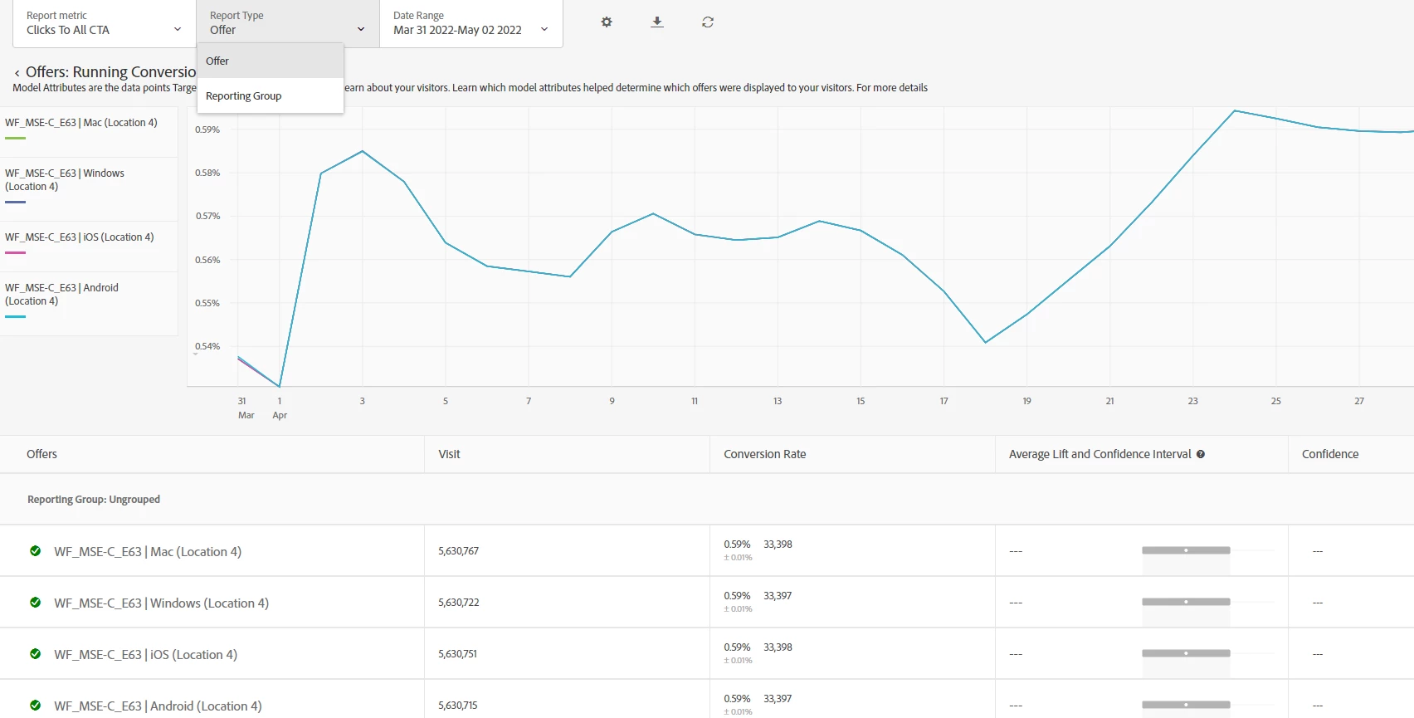1414x718 pixels.
Task: Click x-axis date label 27
Action: tap(1359, 401)
